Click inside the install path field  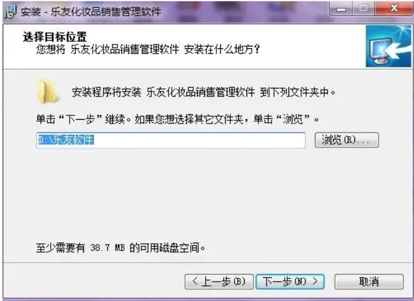171,140
